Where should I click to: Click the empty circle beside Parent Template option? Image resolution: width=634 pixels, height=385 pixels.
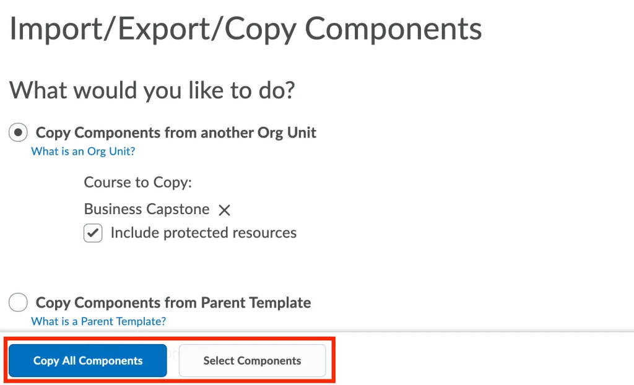18,303
